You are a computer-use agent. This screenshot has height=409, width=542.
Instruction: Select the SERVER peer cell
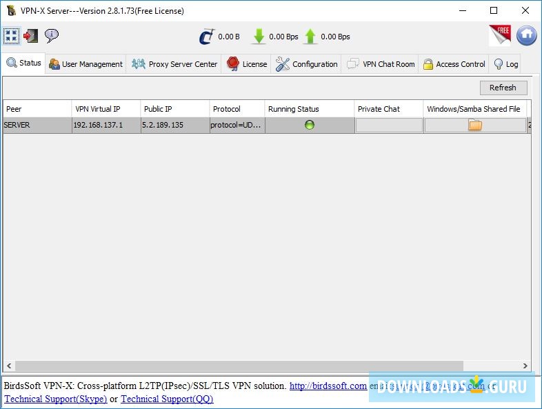(37, 125)
